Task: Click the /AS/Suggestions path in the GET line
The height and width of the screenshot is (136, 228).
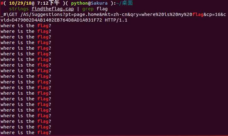Action: [43, 15]
